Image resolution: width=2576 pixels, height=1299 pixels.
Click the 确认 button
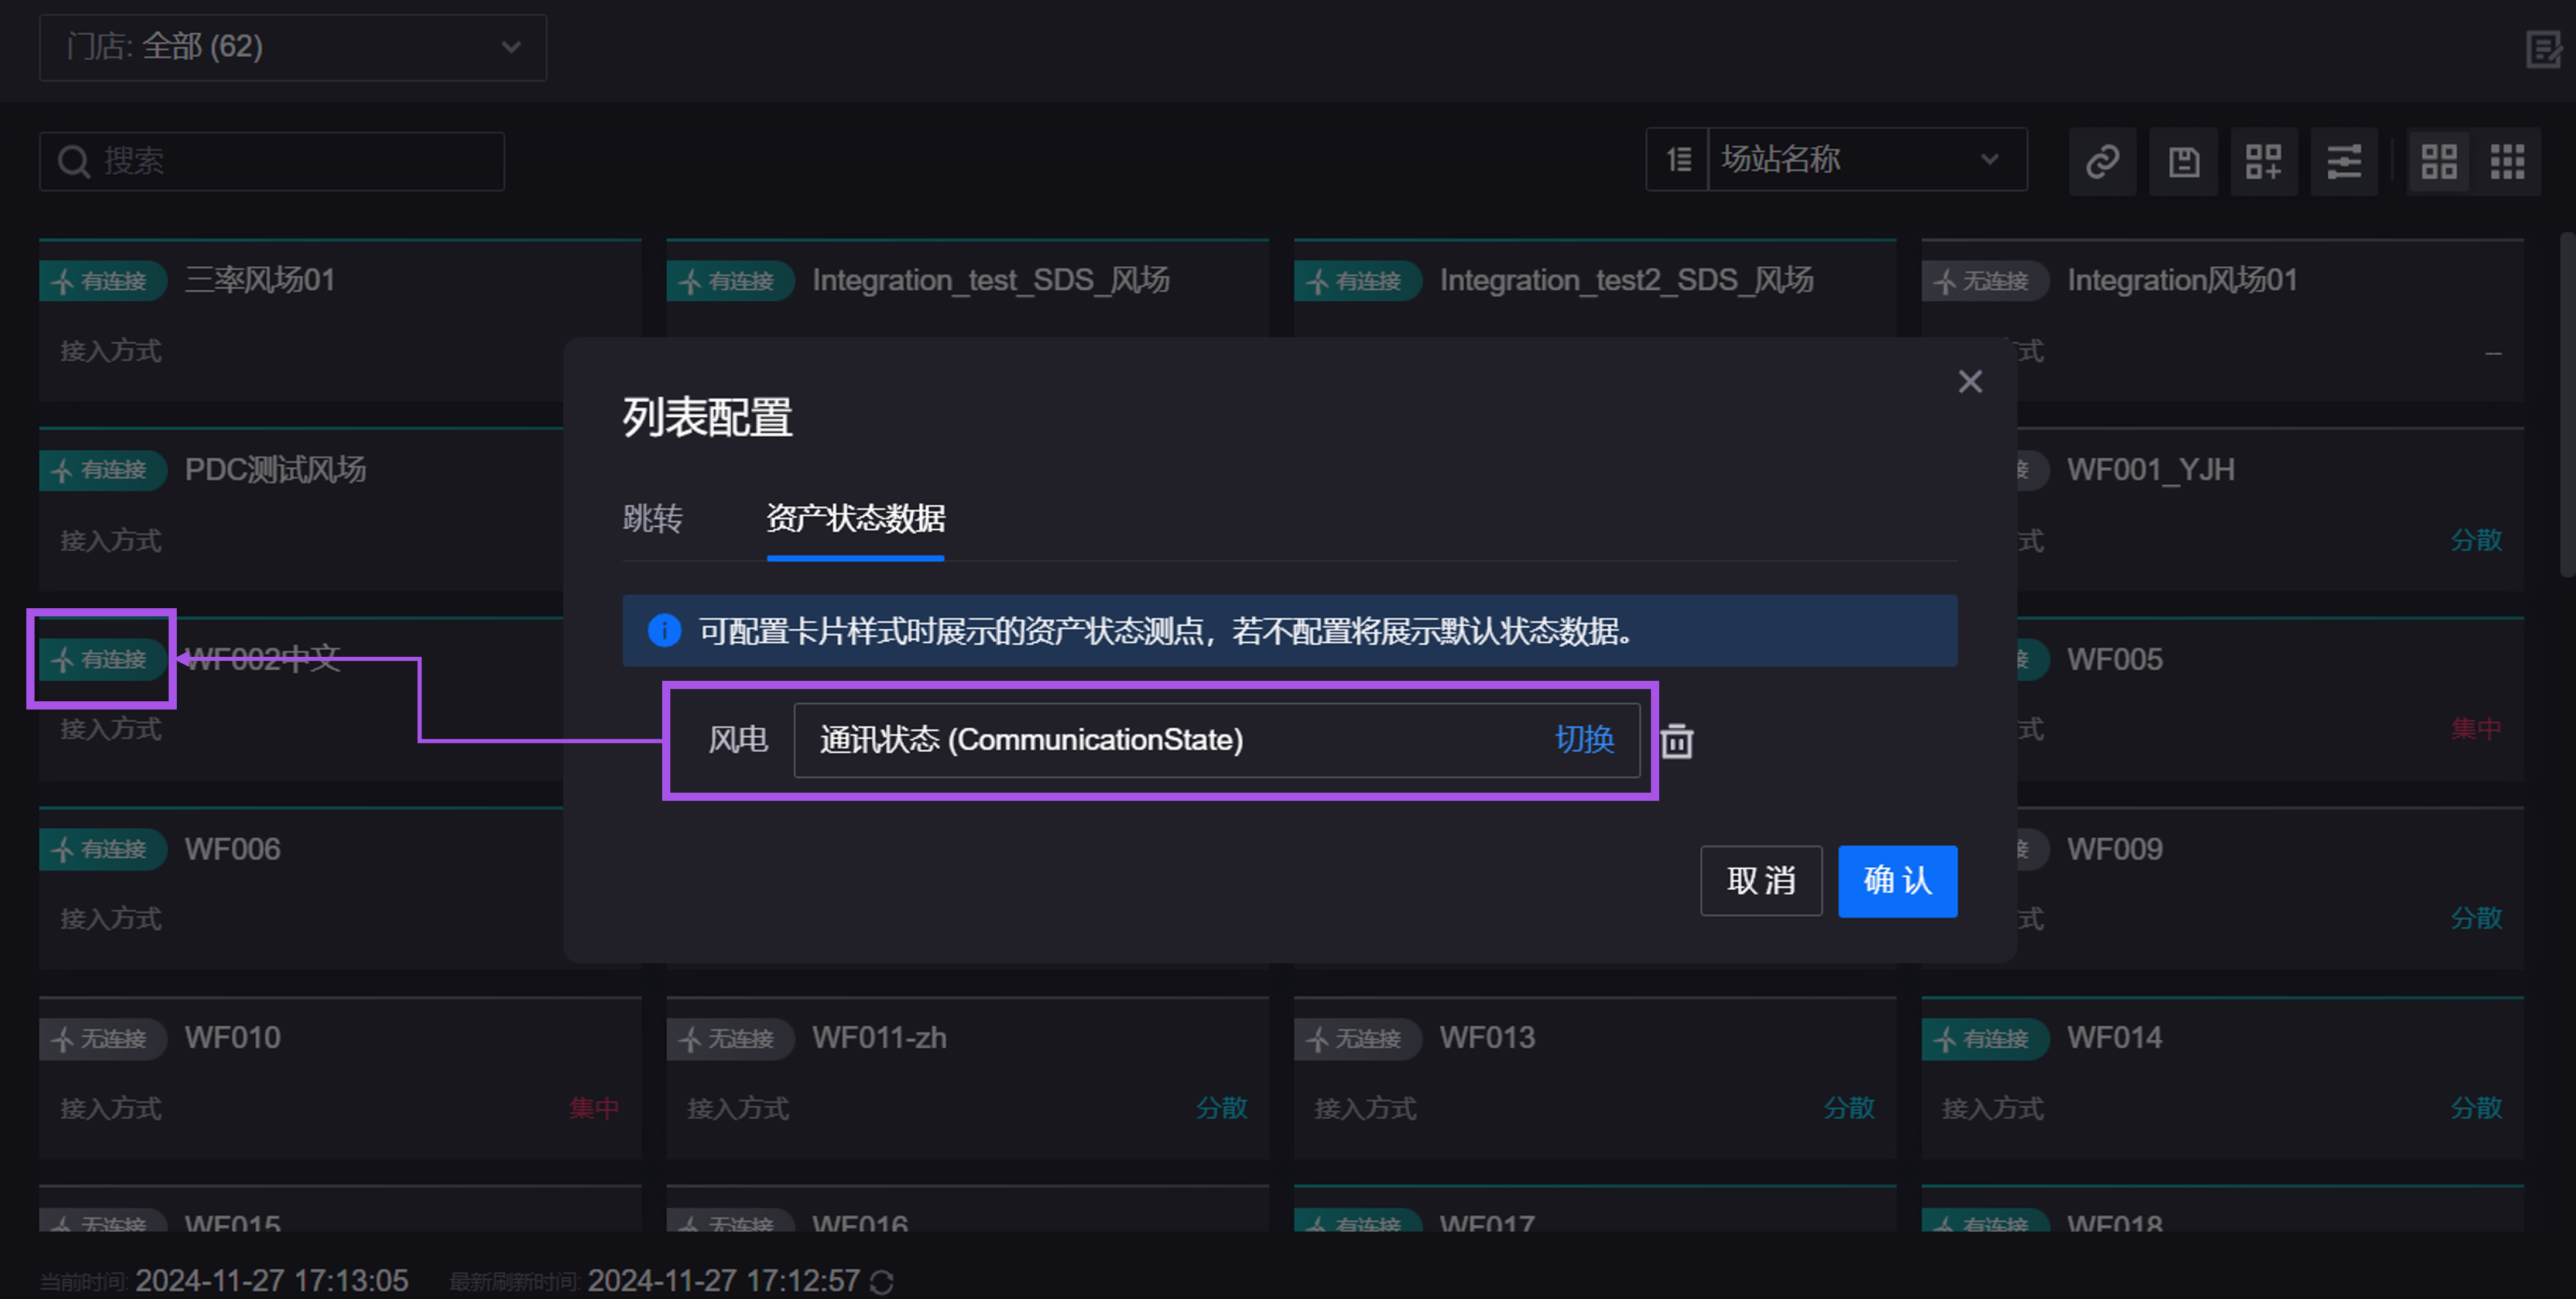tap(1897, 881)
